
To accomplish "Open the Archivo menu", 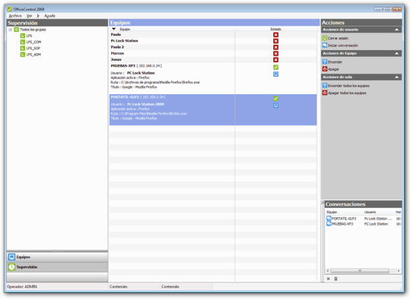I will coord(15,16).
